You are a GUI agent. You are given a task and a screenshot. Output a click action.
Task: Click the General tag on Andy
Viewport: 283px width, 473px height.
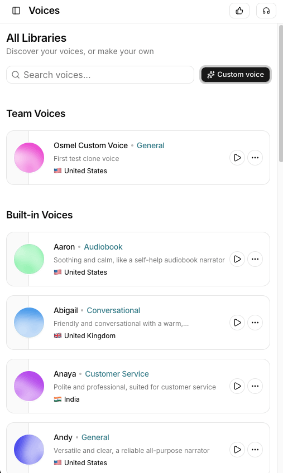pyautogui.click(x=95, y=437)
